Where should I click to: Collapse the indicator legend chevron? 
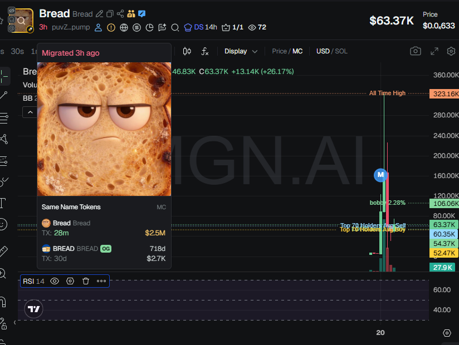click(30, 112)
